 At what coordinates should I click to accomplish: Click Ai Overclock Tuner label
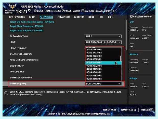(19, 36)
